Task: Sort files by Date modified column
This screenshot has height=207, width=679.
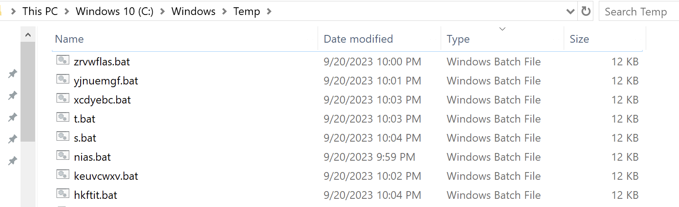Action: [358, 39]
